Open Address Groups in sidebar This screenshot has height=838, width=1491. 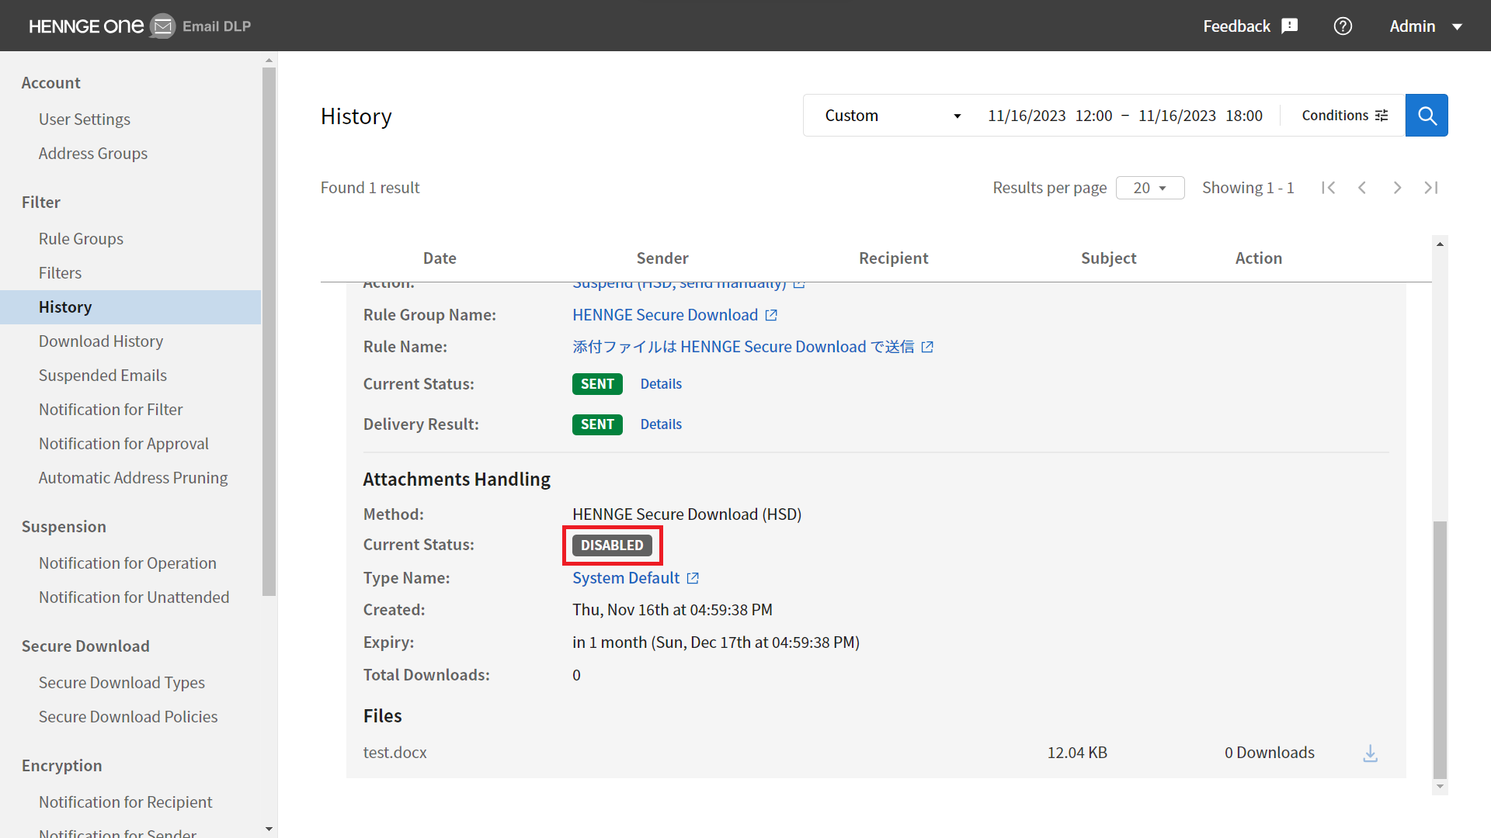93,154
